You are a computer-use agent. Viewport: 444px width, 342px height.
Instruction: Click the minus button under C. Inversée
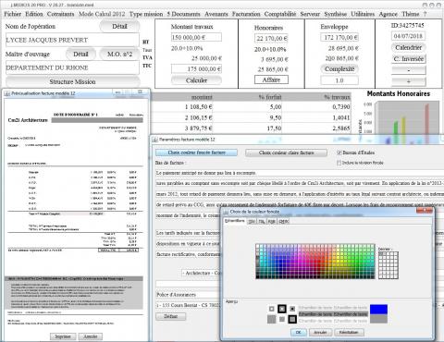coord(409,70)
